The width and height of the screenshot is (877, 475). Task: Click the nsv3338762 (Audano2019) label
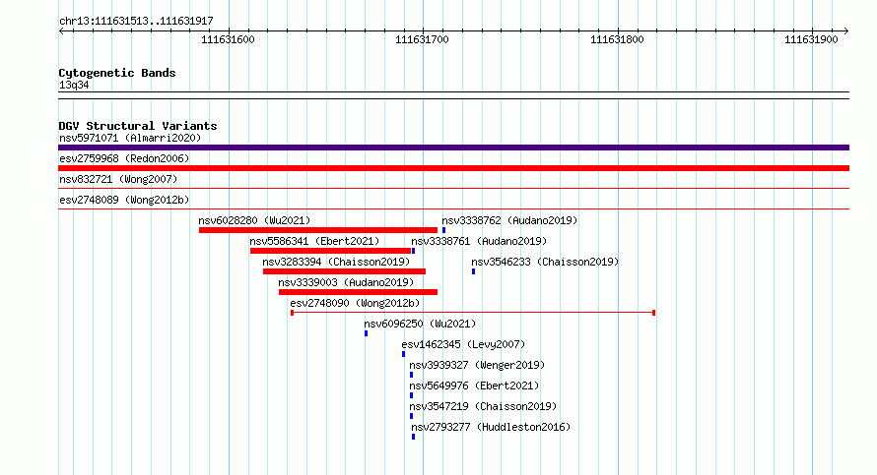tap(509, 220)
